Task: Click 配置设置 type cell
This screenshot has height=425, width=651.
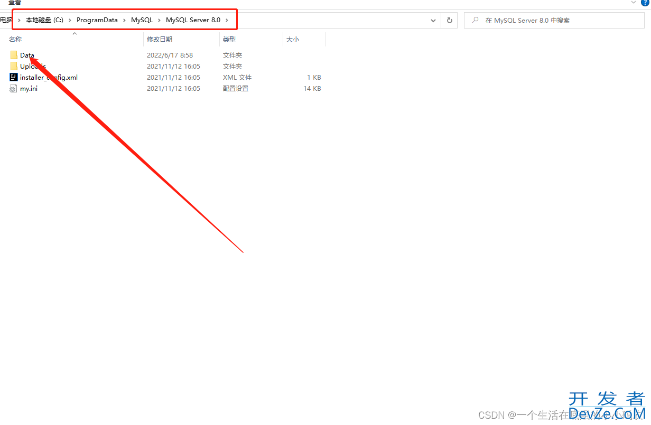Action: (x=236, y=88)
